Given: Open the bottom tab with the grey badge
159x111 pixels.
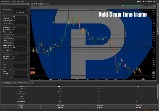Looking at the screenshot, I should pos(20,83).
